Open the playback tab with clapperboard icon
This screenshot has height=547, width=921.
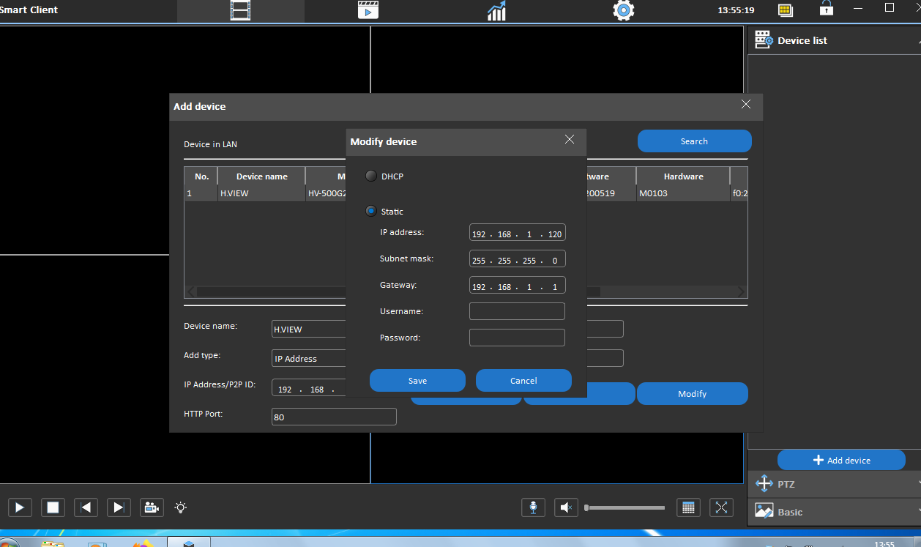pyautogui.click(x=368, y=10)
